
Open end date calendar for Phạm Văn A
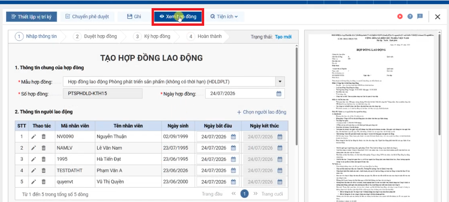tap(280, 170)
